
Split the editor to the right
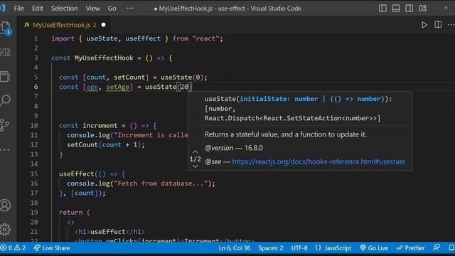point(438,25)
